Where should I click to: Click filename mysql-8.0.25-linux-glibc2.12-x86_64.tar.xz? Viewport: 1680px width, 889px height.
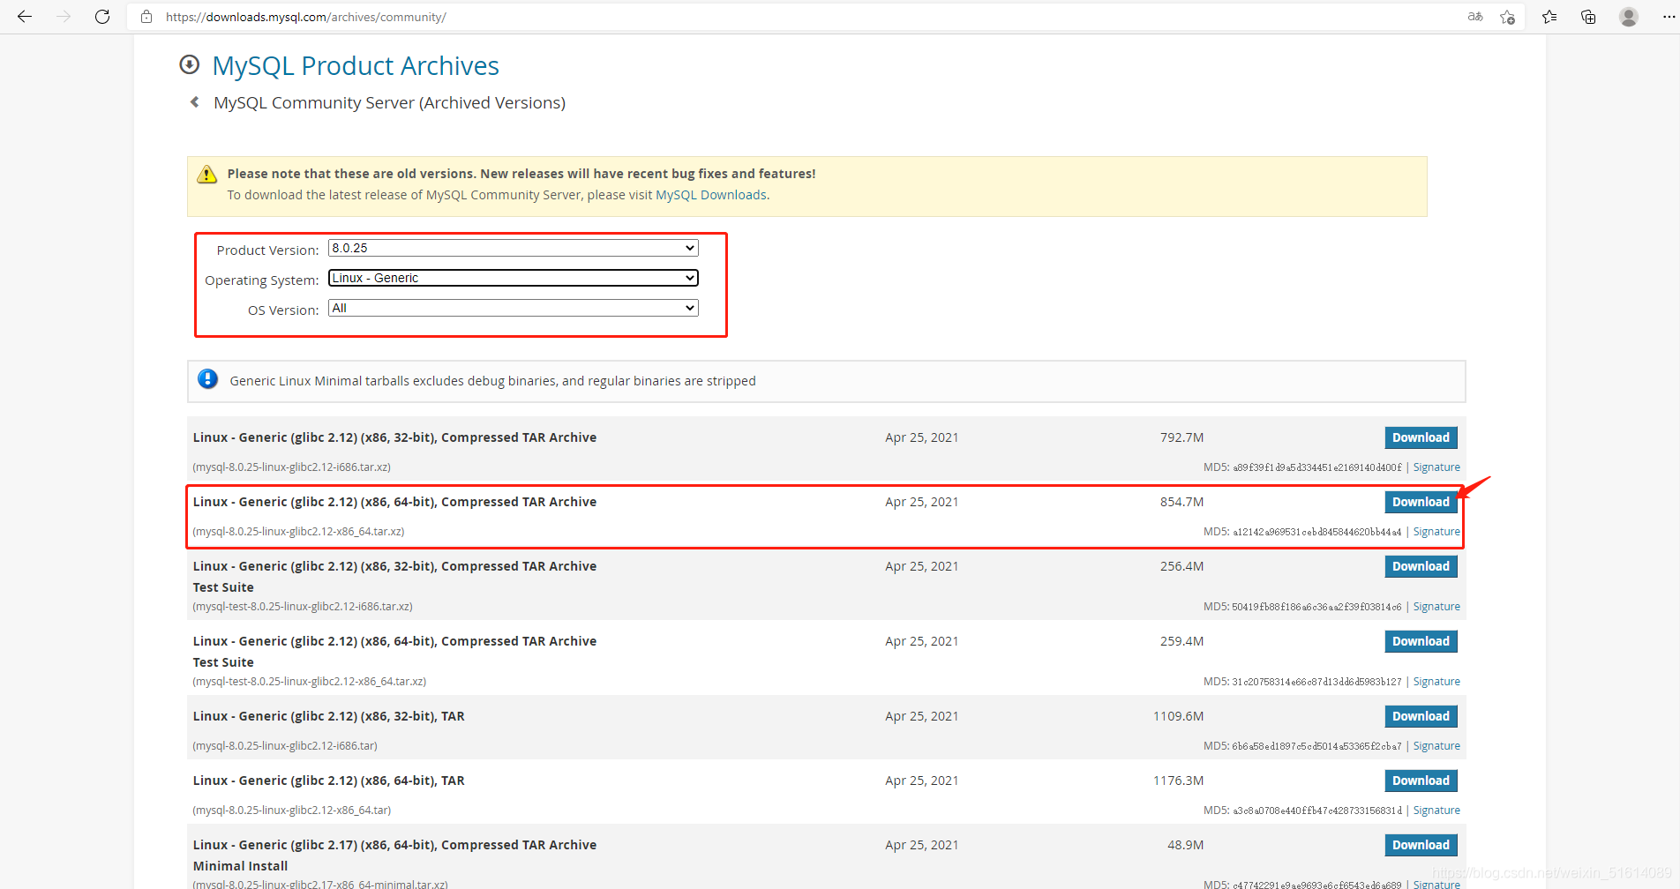point(298,532)
